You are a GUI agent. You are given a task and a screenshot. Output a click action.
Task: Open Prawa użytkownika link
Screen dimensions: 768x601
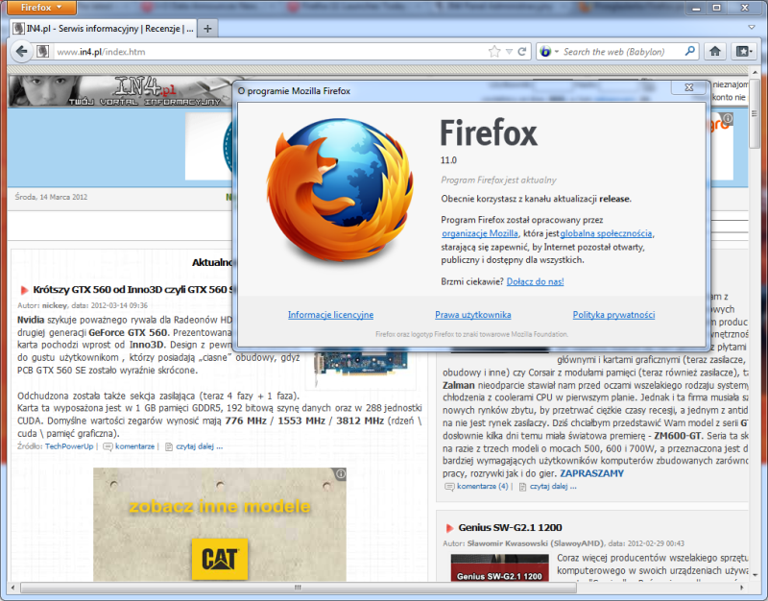(x=472, y=315)
